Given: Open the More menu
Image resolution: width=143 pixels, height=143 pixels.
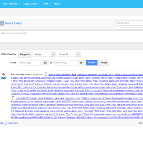Looking at the screenshot, I should (x=58, y=4).
